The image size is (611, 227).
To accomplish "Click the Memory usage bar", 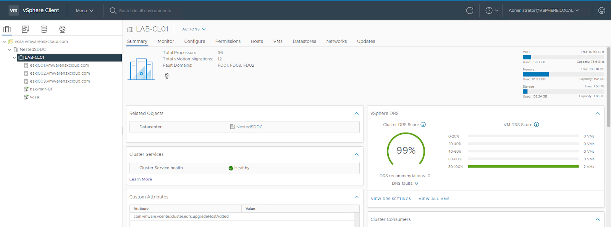I will 563,74.
